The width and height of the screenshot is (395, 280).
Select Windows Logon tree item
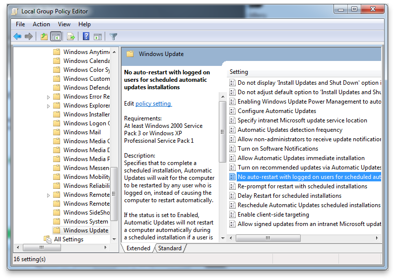click(86, 123)
